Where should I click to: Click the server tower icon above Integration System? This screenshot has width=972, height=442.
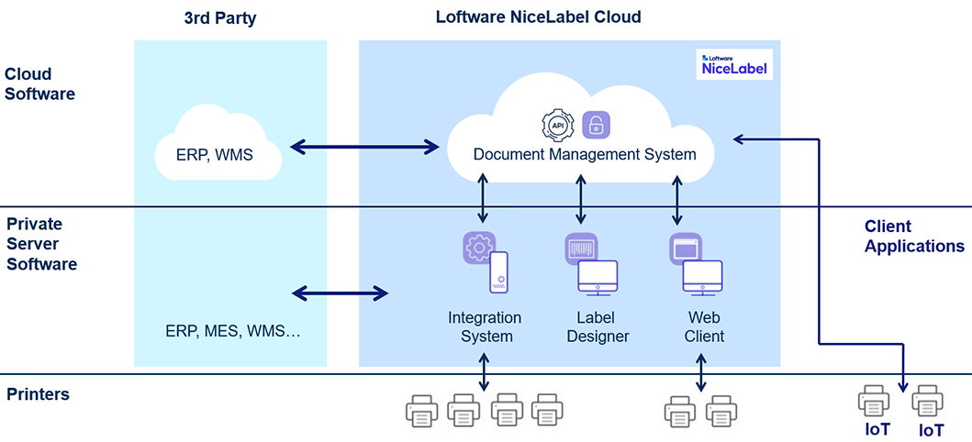click(499, 272)
